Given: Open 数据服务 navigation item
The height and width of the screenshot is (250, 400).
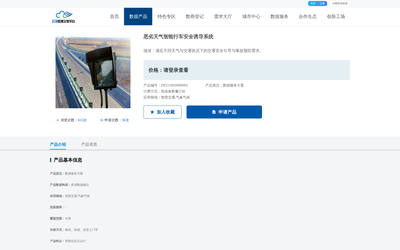Looking at the screenshot, I should pyautogui.click(x=279, y=16).
